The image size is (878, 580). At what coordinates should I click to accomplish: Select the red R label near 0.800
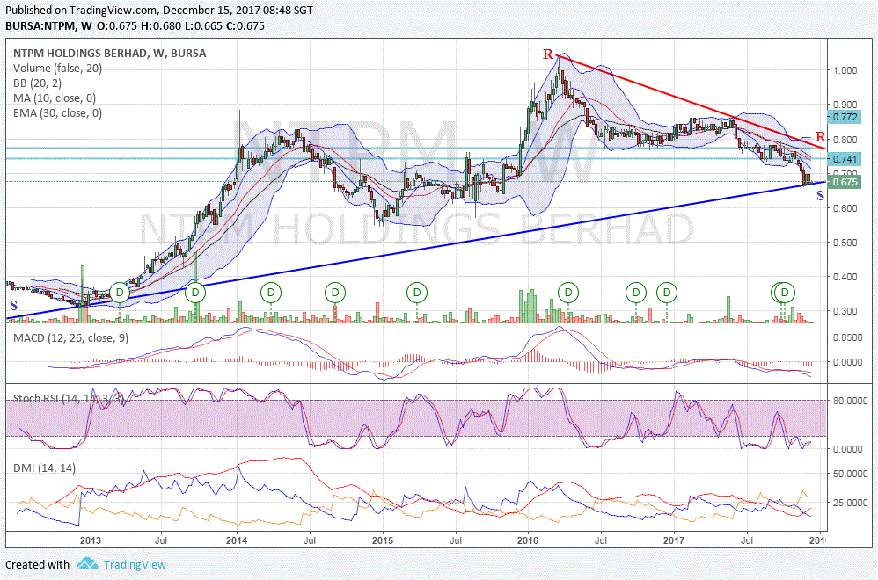(820, 137)
